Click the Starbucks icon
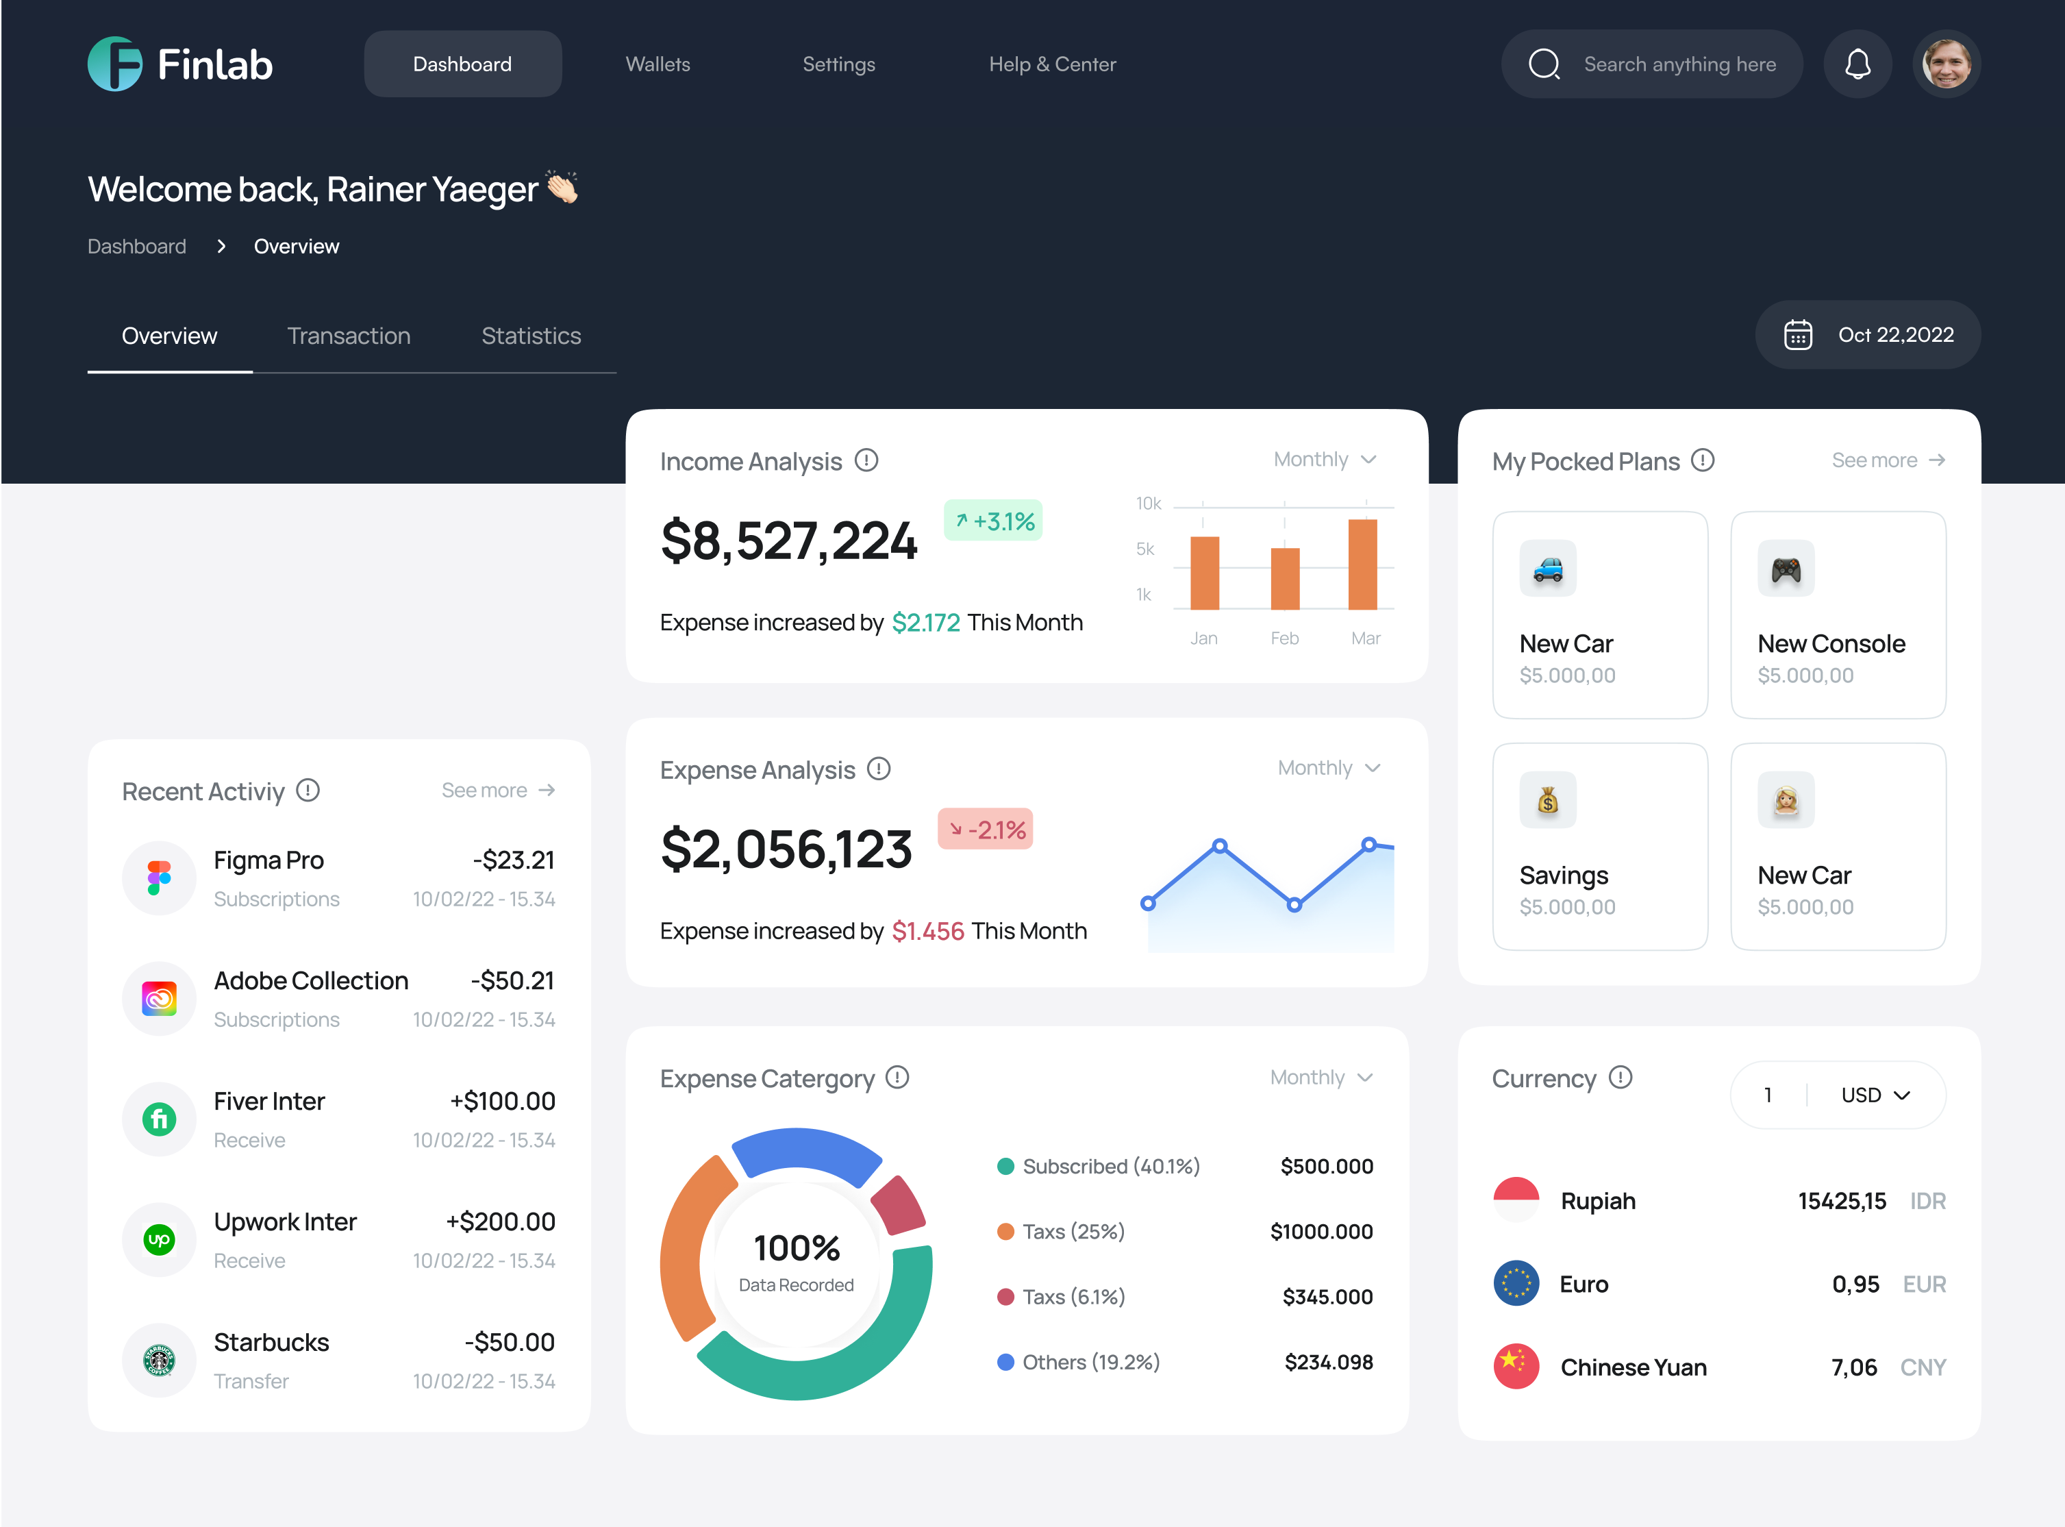The height and width of the screenshot is (1527, 2065). coord(159,1361)
